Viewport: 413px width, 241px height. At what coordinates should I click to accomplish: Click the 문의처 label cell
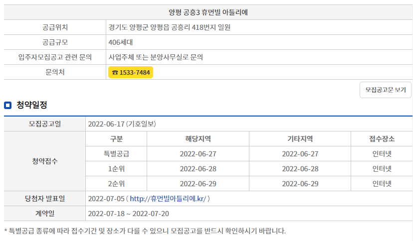coord(55,72)
